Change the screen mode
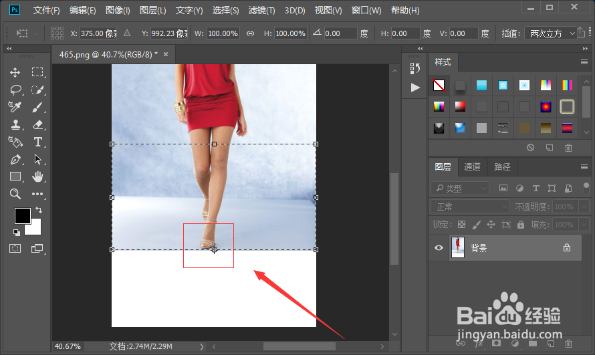This screenshot has height=355, width=595. pos(37,249)
